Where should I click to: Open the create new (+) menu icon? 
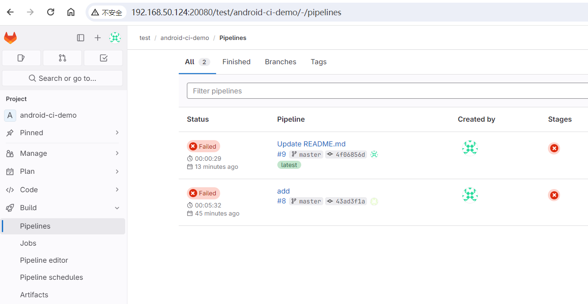click(x=98, y=38)
